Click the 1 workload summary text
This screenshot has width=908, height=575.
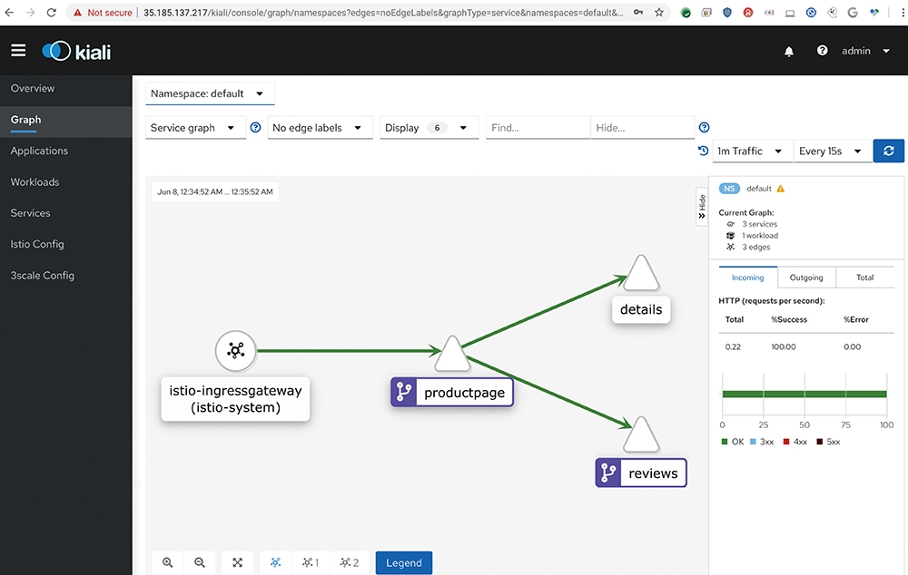coord(760,236)
